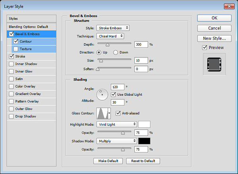Click the black shadow color swatch

click(144, 141)
